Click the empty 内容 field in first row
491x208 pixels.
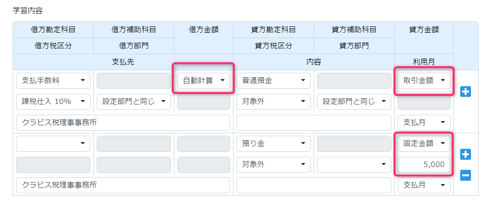coord(314,123)
